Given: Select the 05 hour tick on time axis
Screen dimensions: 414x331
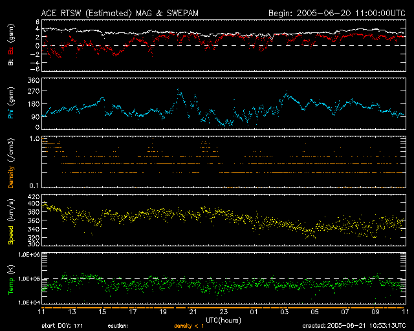Looking at the screenshot, I should 314,312.
